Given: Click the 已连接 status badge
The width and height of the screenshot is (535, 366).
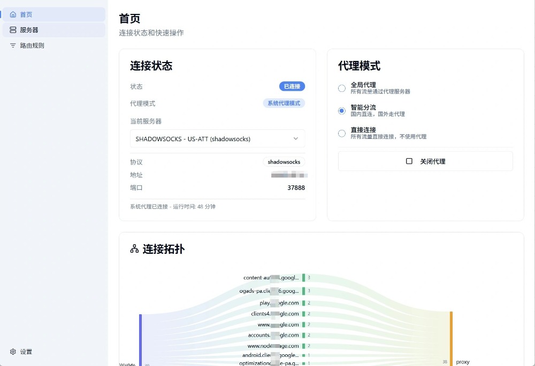Looking at the screenshot, I should [292, 86].
